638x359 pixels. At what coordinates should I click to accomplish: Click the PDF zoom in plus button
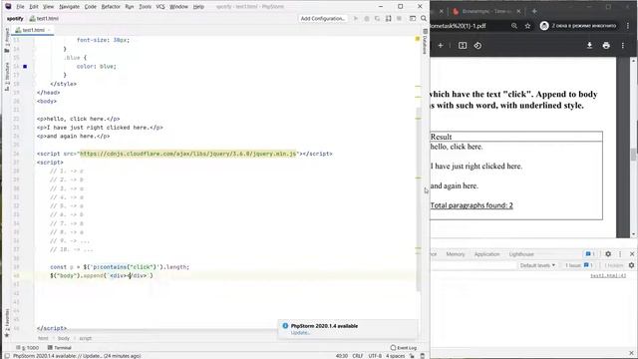(x=441, y=45)
